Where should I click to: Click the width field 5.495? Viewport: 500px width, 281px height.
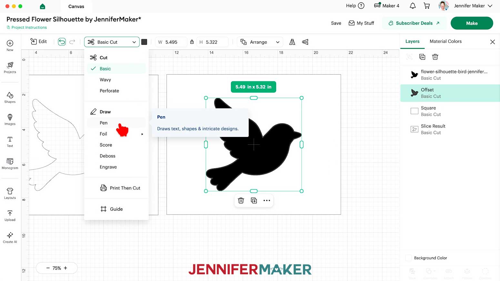click(x=171, y=42)
